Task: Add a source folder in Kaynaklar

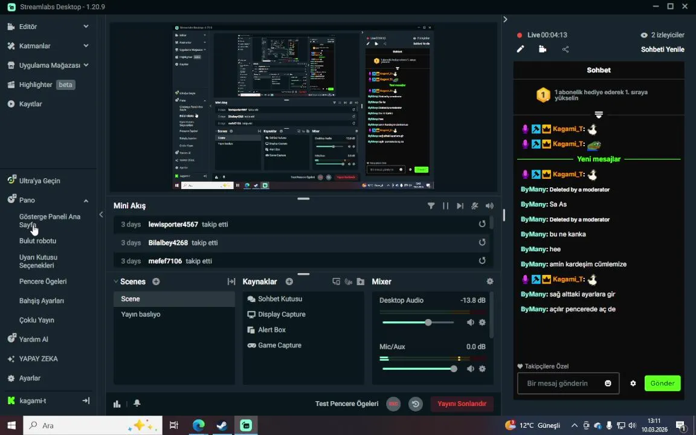Action: tap(361, 282)
